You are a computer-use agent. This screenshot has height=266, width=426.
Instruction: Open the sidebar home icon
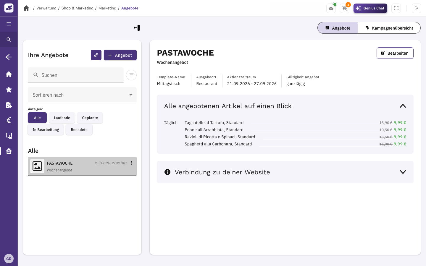click(9, 74)
